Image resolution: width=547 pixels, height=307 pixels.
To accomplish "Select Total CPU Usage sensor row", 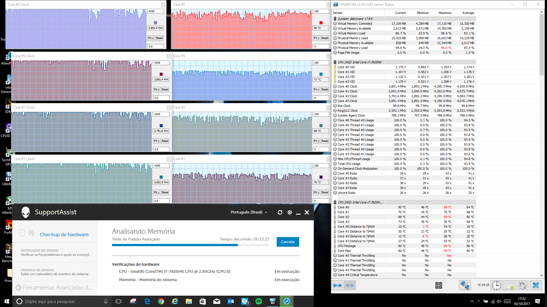I will coord(404,164).
